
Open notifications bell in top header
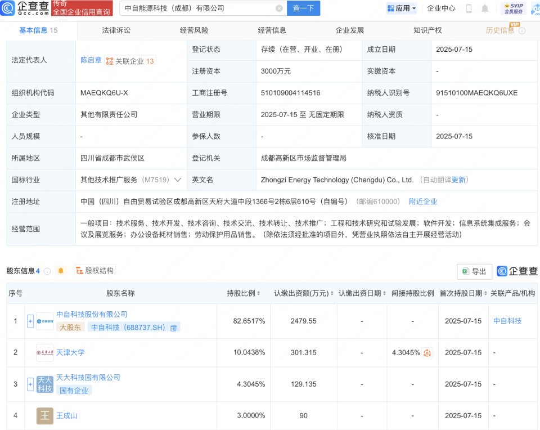coord(485,8)
